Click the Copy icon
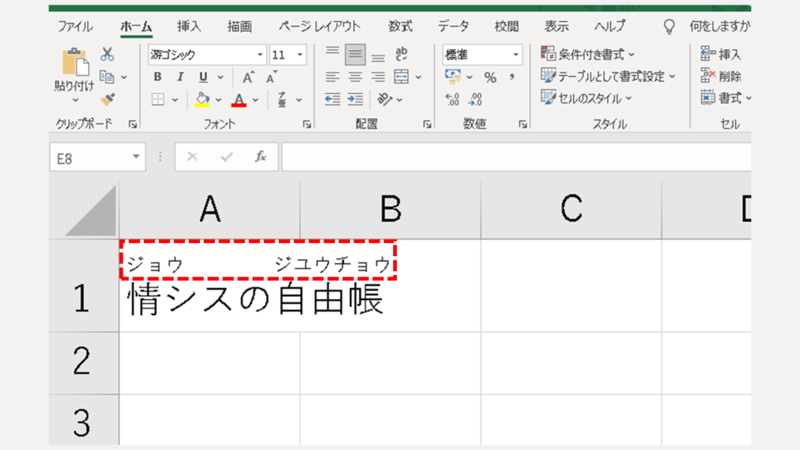This screenshot has height=450, width=800. click(106, 77)
